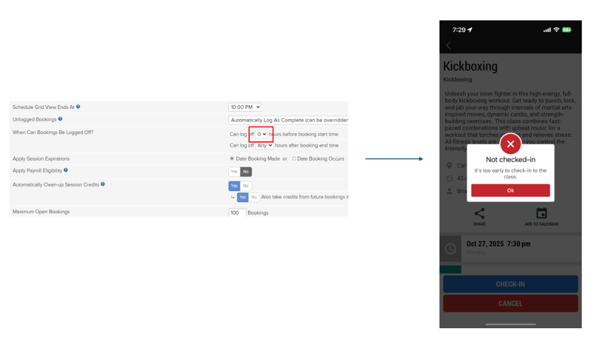Set Apply Payroll Eligibility to Yes

pos(234,172)
